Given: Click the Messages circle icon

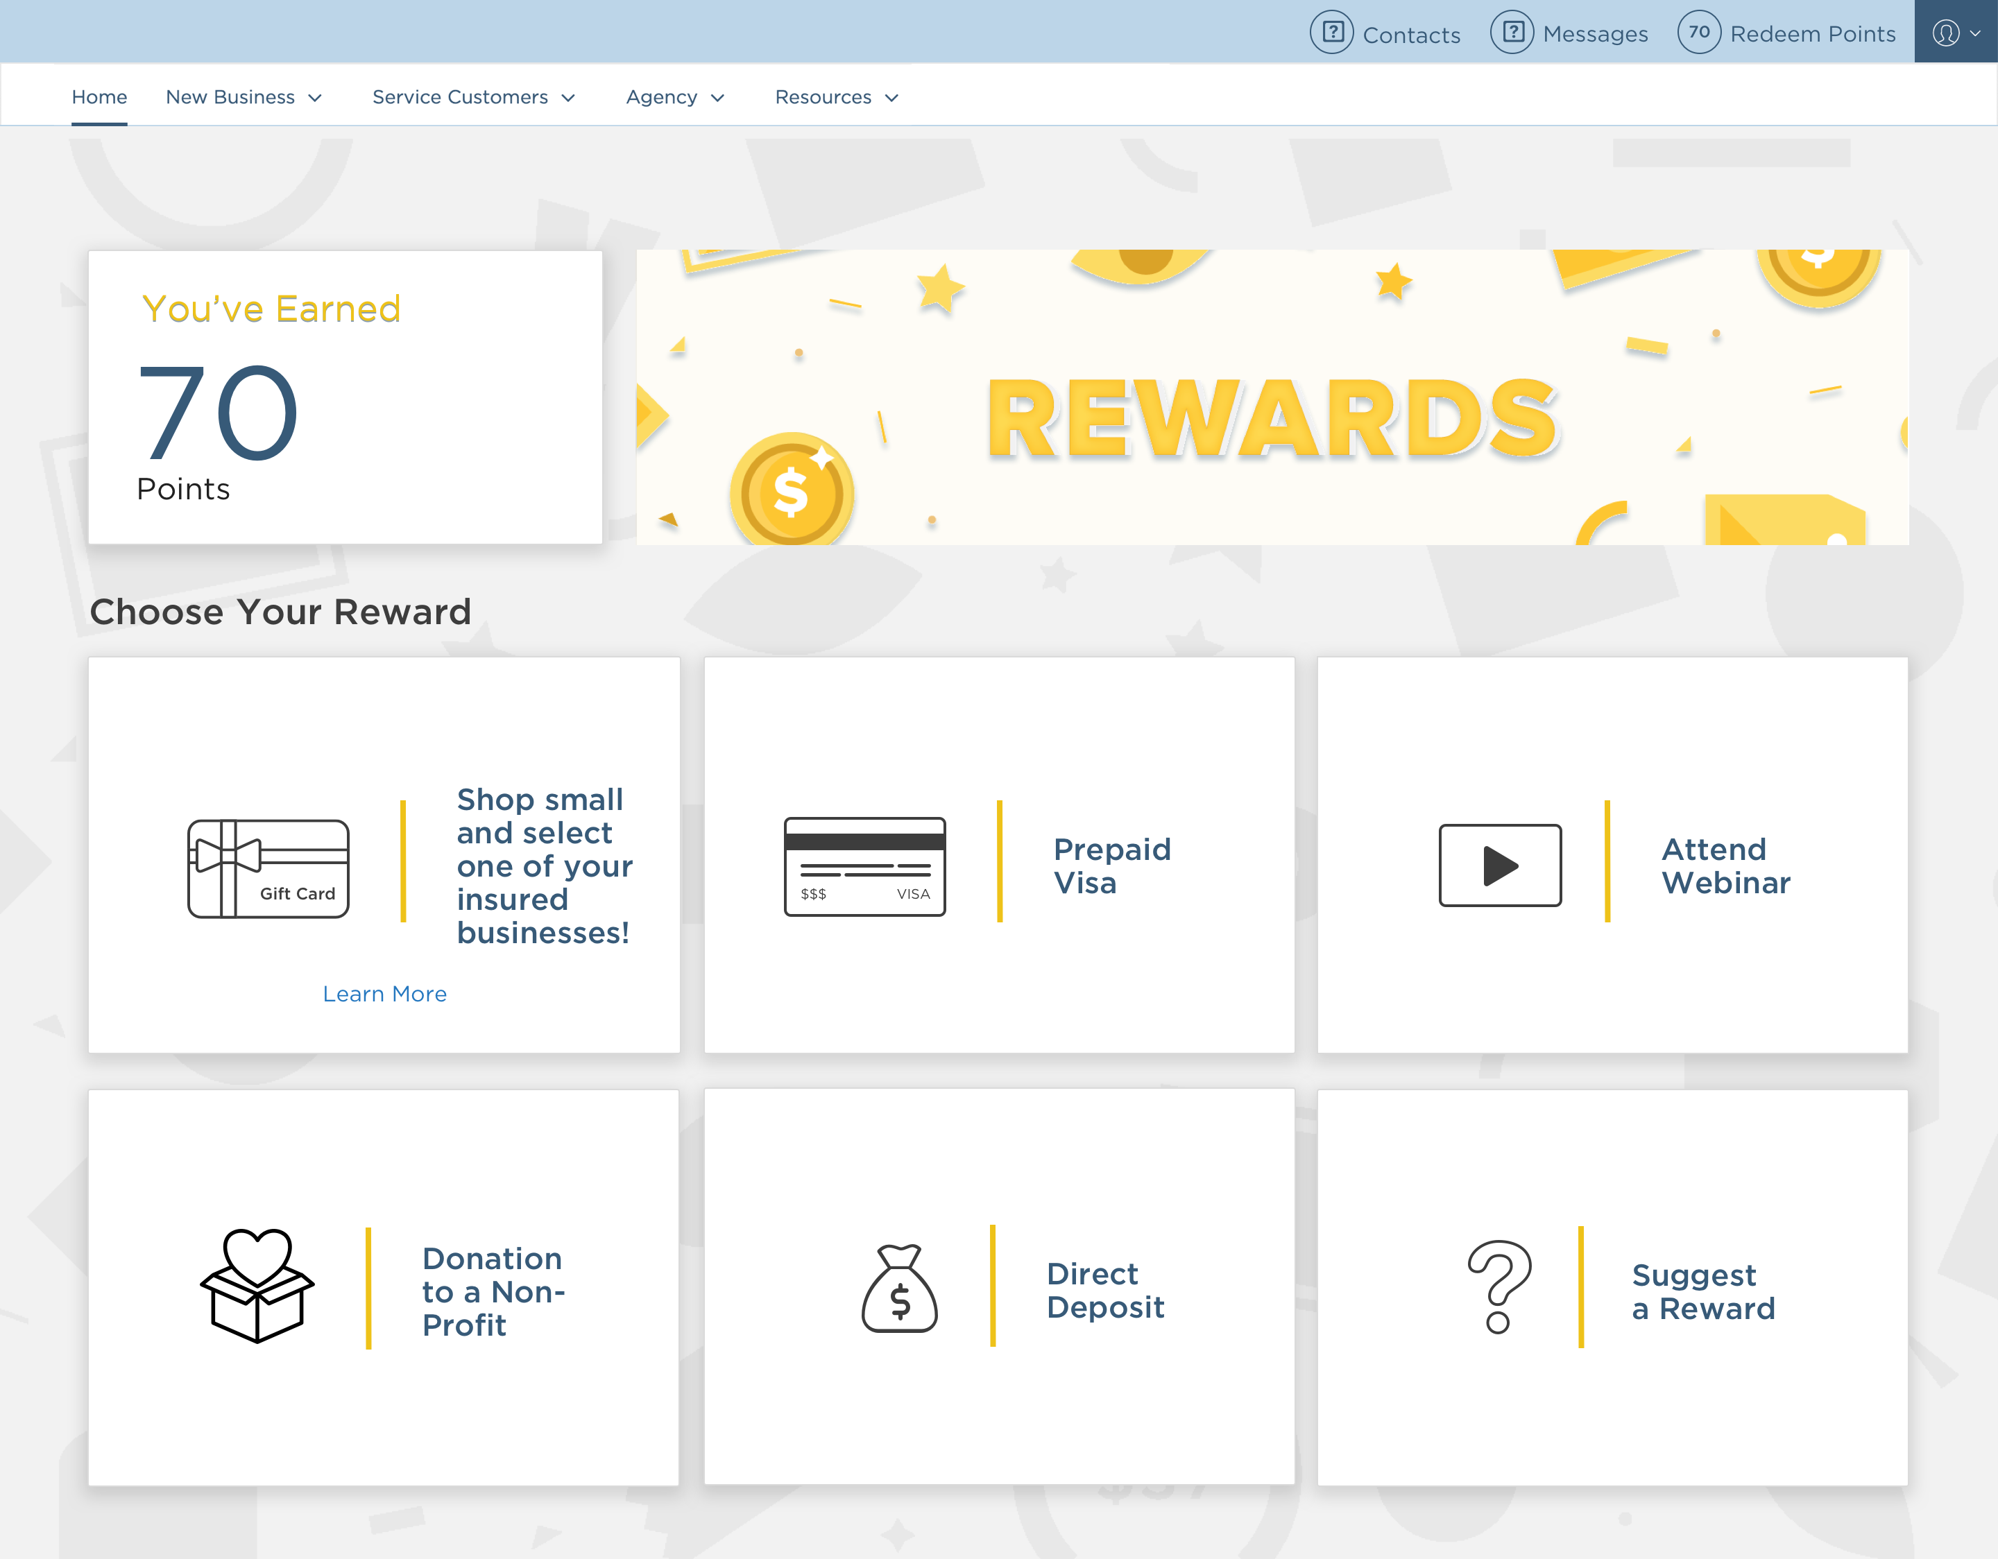Looking at the screenshot, I should click(1512, 33).
